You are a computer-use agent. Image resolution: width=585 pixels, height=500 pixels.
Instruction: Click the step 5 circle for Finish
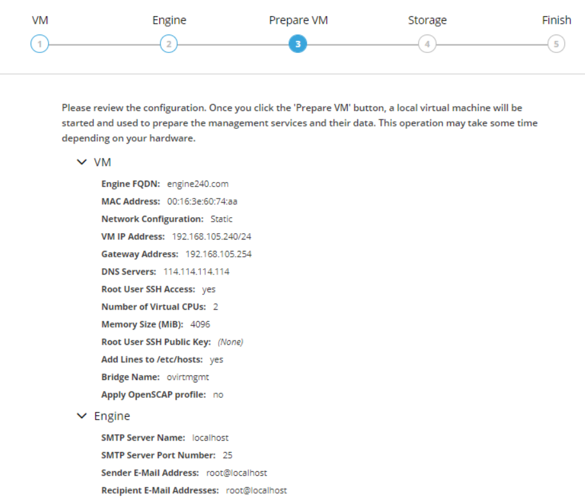click(556, 44)
